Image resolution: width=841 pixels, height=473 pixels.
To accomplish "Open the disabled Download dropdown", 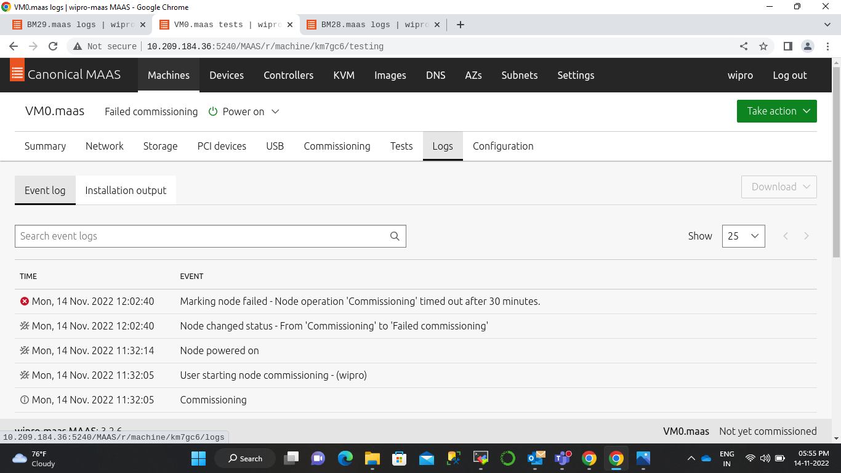I will pyautogui.click(x=779, y=187).
